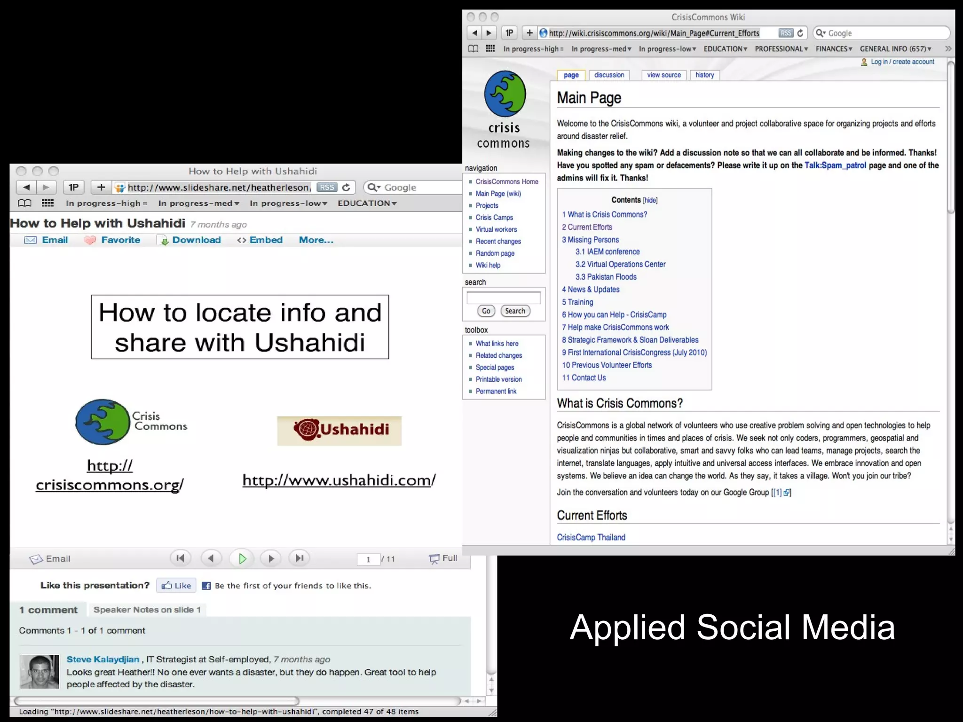Go forward in the CrisisCommons Wiki window
Image resolution: width=963 pixels, height=722 pixels.
(x=489, y=33)
